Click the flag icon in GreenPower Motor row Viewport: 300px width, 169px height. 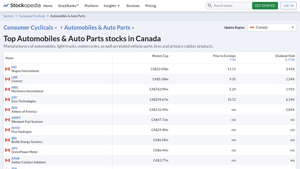pos(7,150)
